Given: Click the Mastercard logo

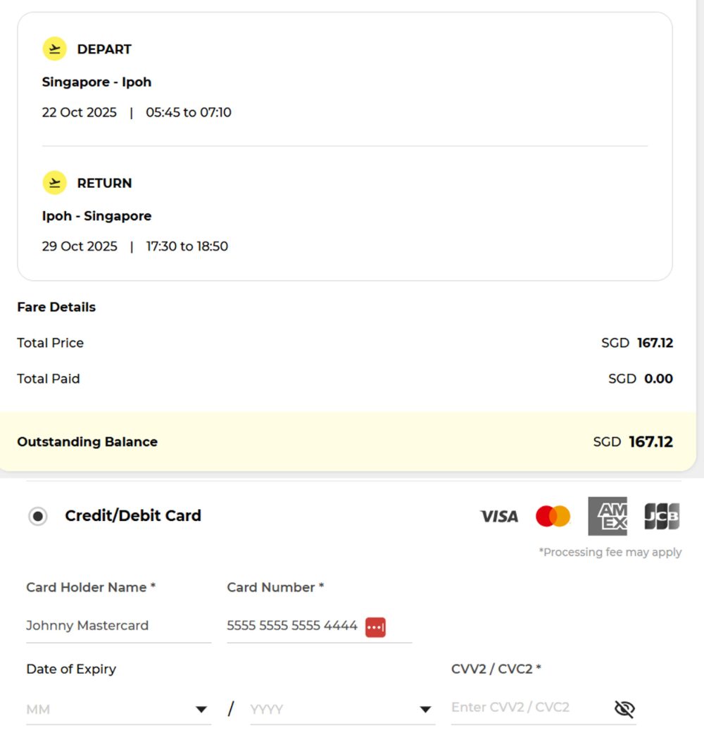Looking at the screenshot, I should coord(553,516).
